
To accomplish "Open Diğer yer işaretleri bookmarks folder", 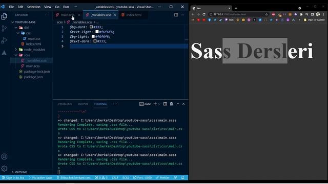I will (314, 20).
